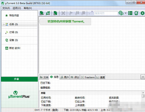Click the Create New Torrent icon
Viewport: 145px width, 112px height.
[x=55, y=13]
